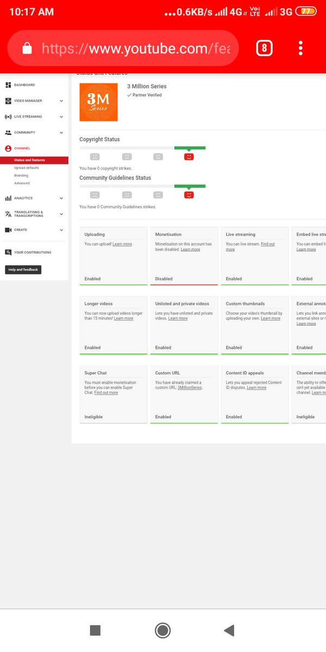Expand the Analytics section chevron
This screenshot has height=652, width=326.
61,198
